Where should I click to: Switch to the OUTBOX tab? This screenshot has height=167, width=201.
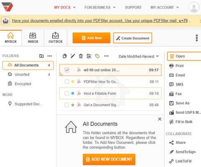pyautogui.click(x=56, y=38)
